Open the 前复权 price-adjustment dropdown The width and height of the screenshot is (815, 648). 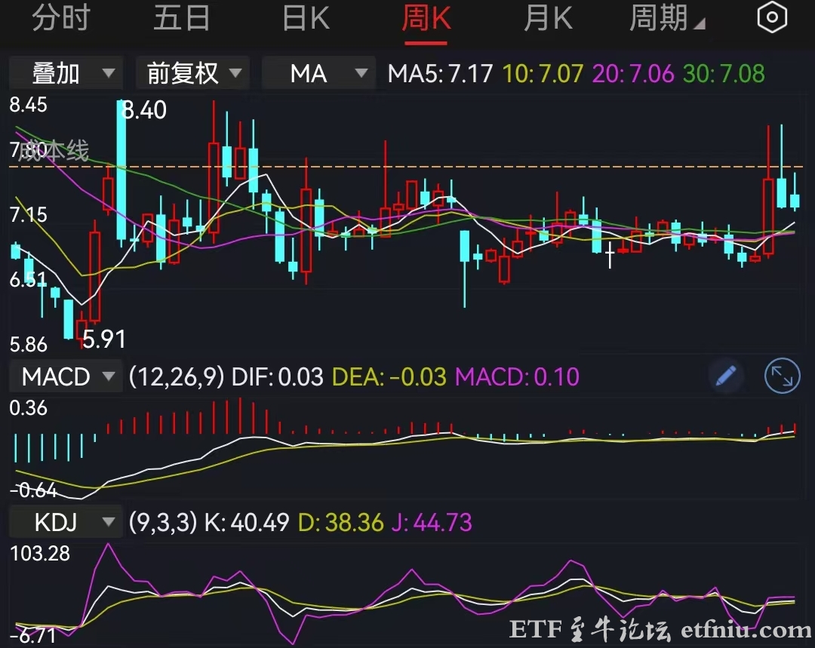pos(192,73)
